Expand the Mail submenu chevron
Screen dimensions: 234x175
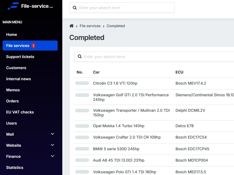pos(52,134)
